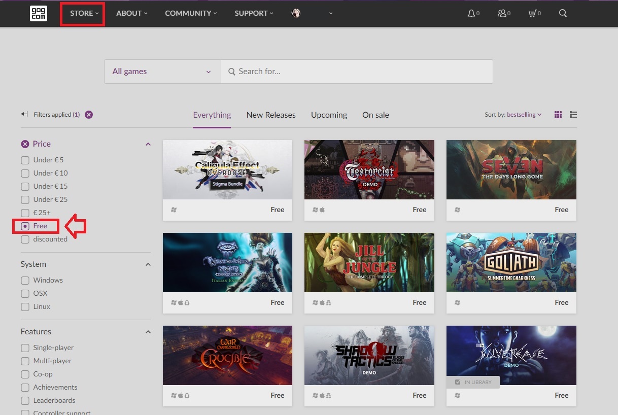This screenshot has width=618, height=415.
Task: Collapse the System filter section
Action: pos(148,265)
